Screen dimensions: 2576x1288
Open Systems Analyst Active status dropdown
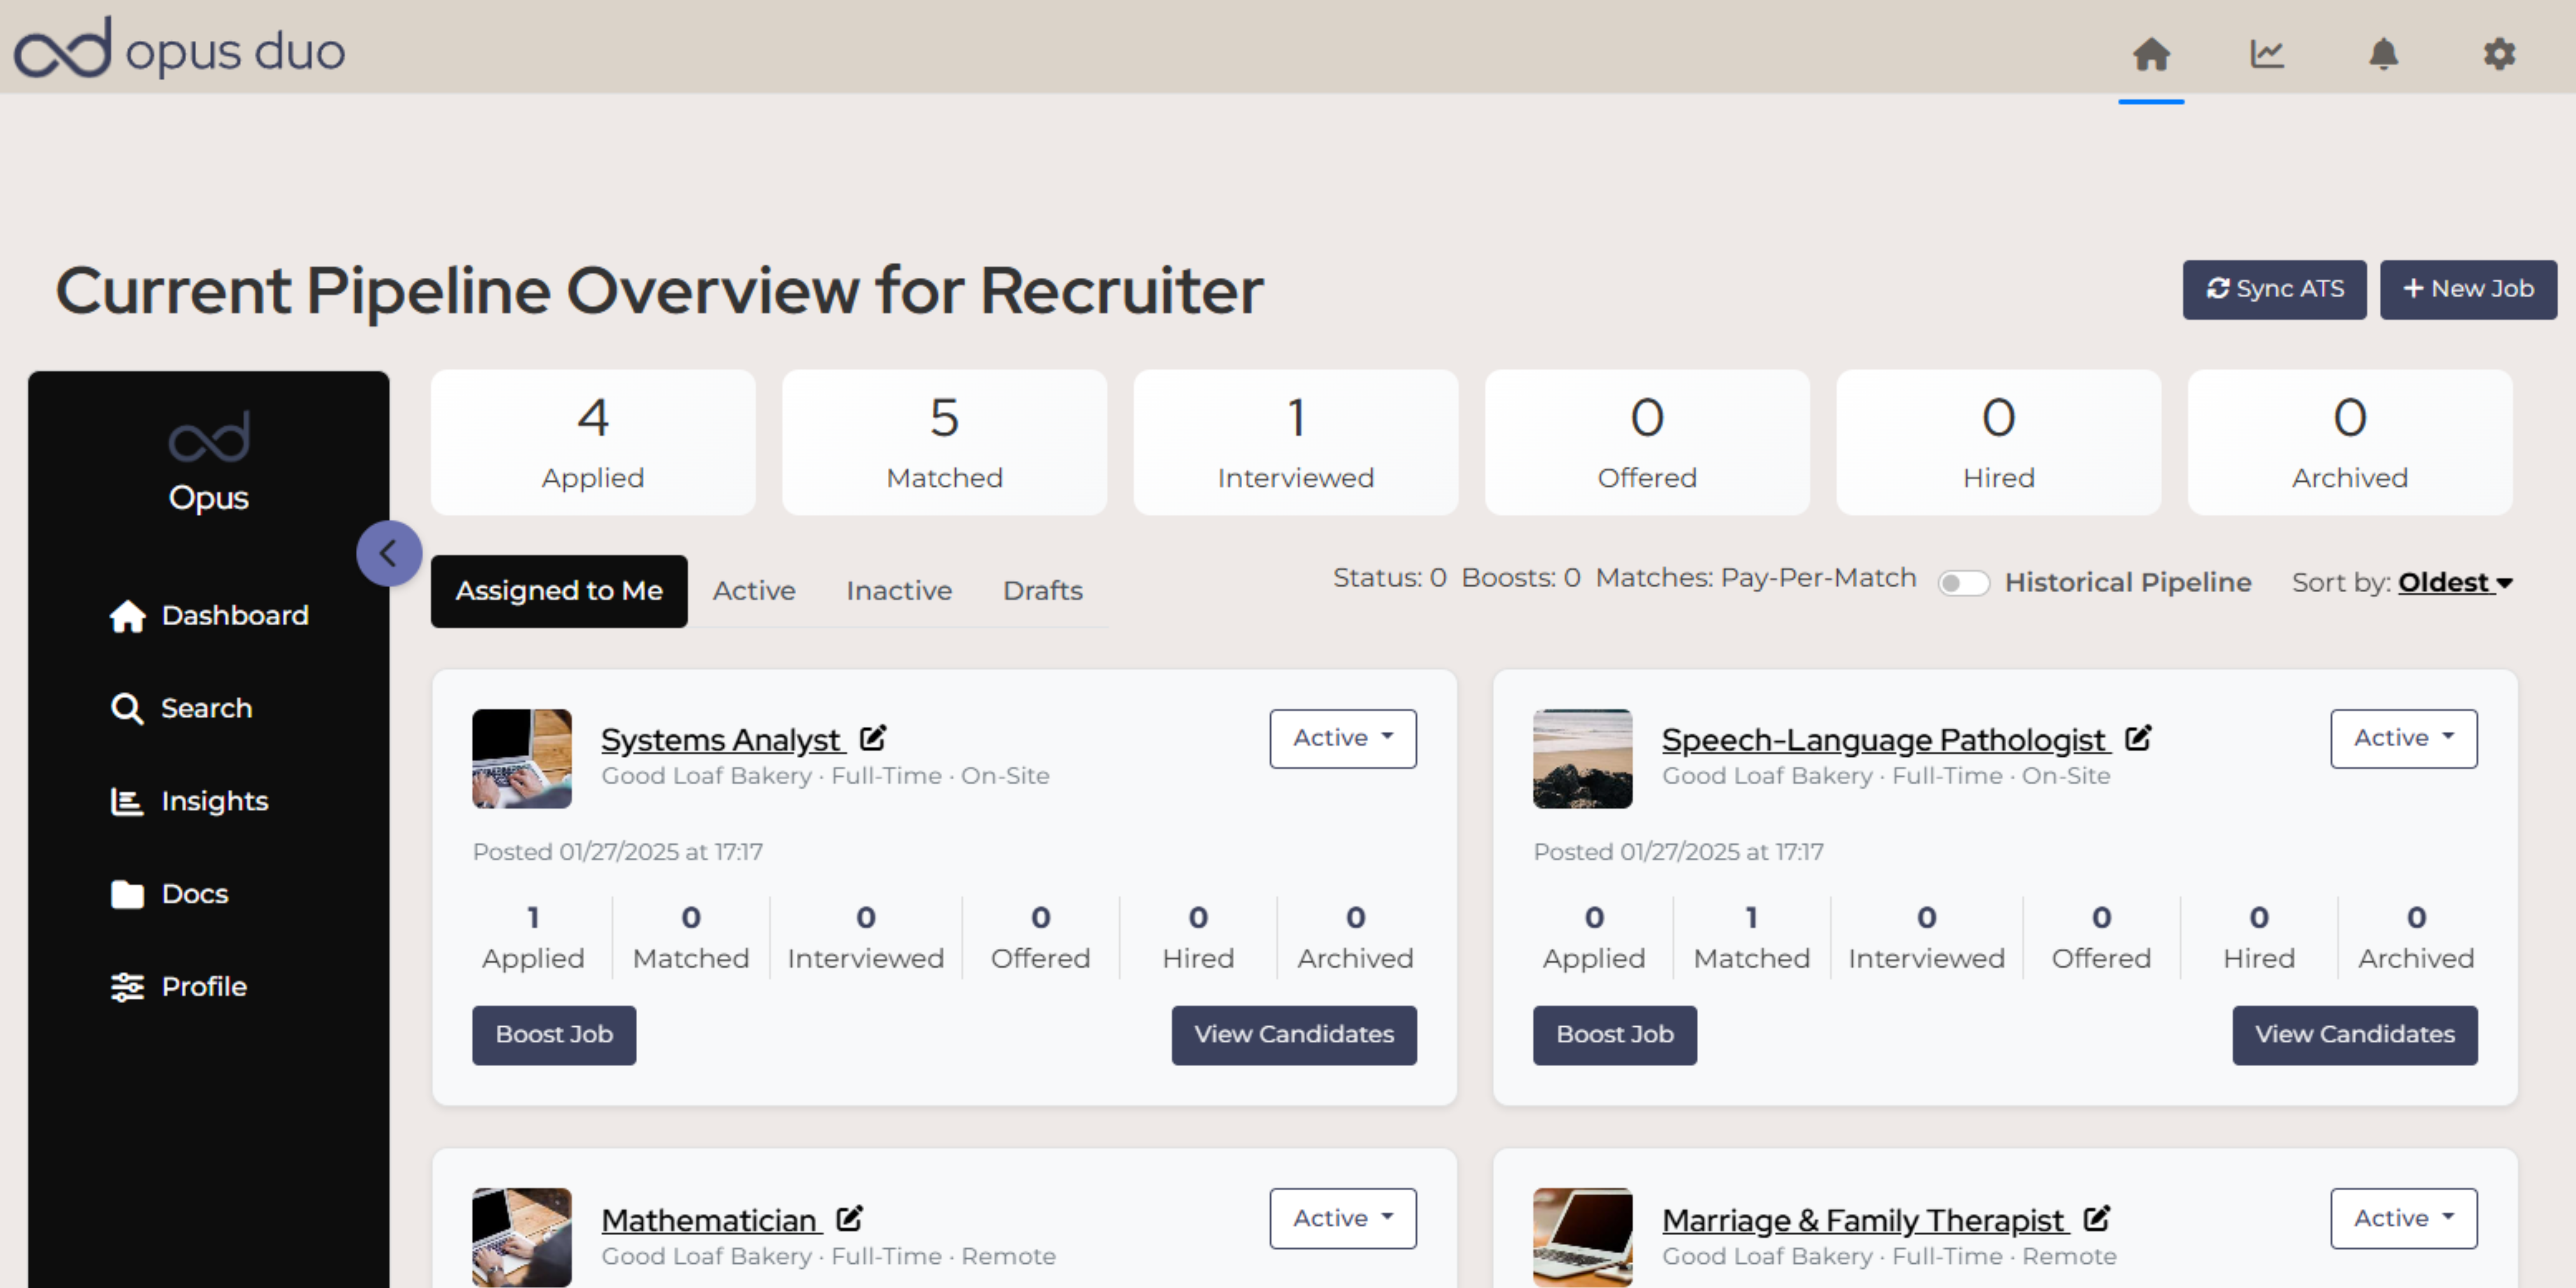click(1342, 738)
